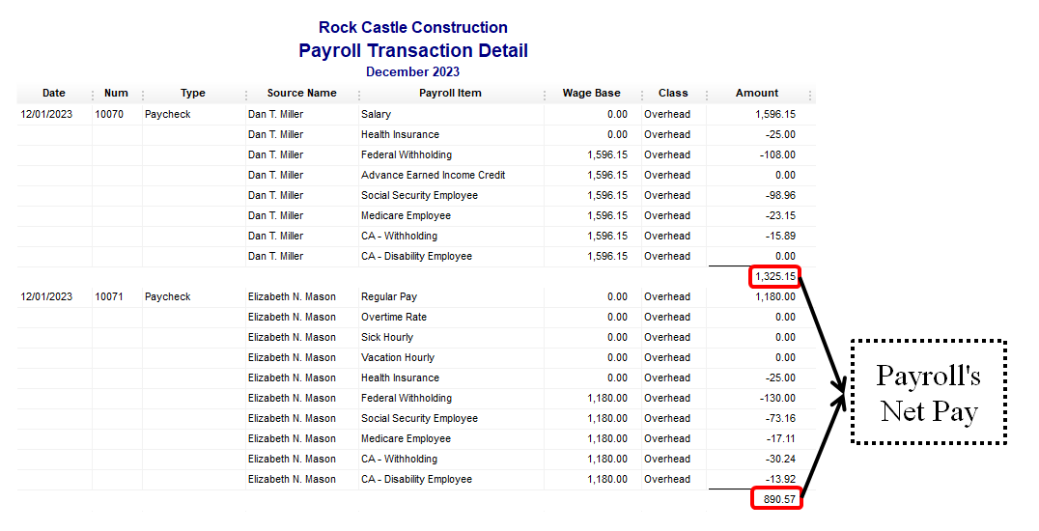Click the Num column header
This screenshot has width=1039, height=531.
coord(116,94)
